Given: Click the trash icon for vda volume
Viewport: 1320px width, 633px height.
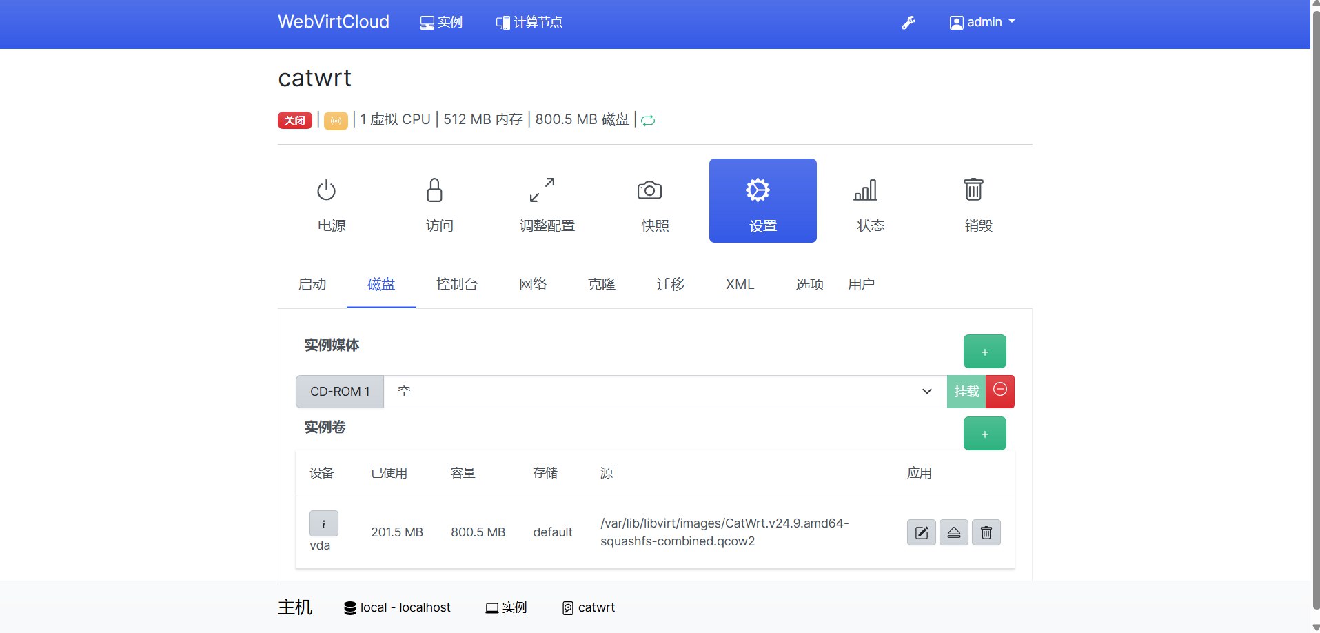Looking at the screenshot, I should pos(986,532).
